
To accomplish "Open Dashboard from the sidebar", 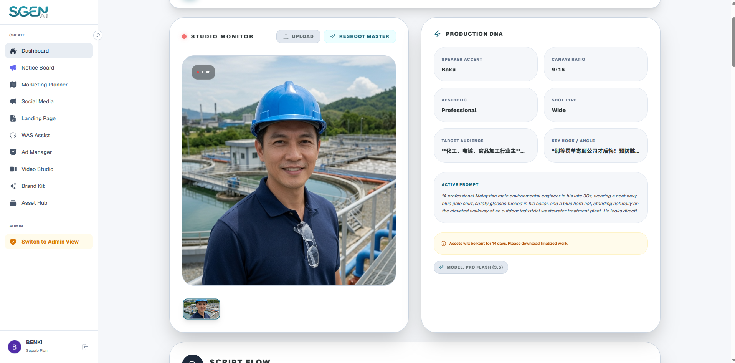I will click(49, 51).
